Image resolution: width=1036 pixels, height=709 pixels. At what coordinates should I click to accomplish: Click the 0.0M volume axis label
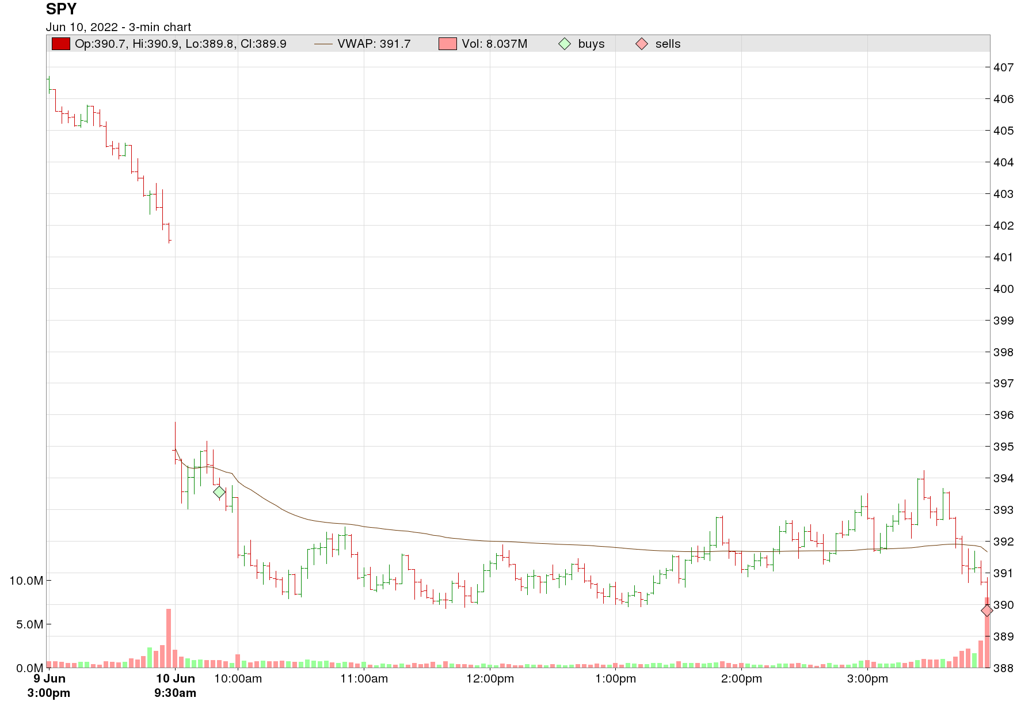29,668
